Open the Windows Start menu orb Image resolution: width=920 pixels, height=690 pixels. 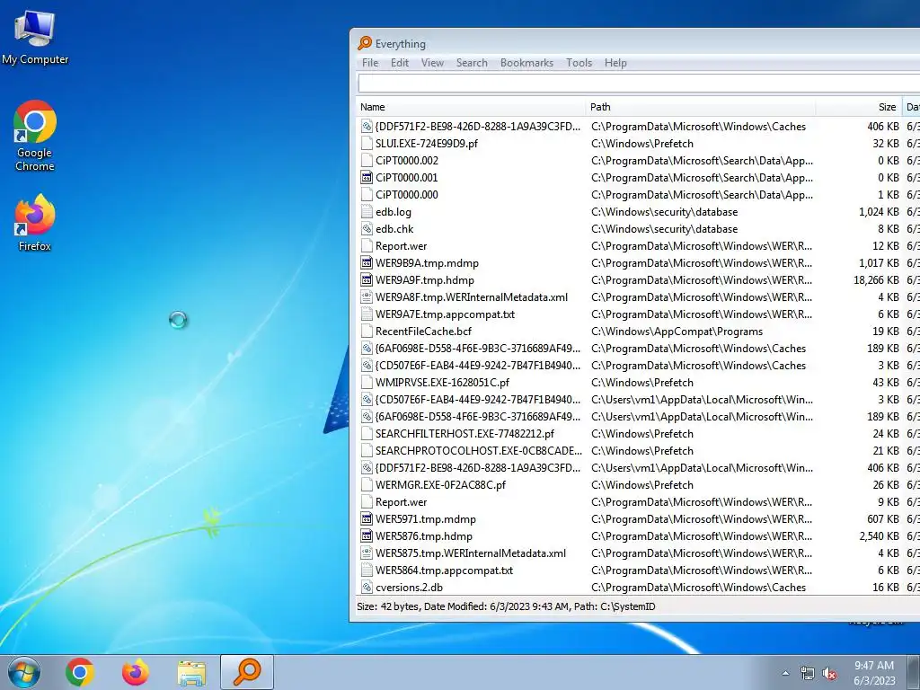click(x=24, y=672)
